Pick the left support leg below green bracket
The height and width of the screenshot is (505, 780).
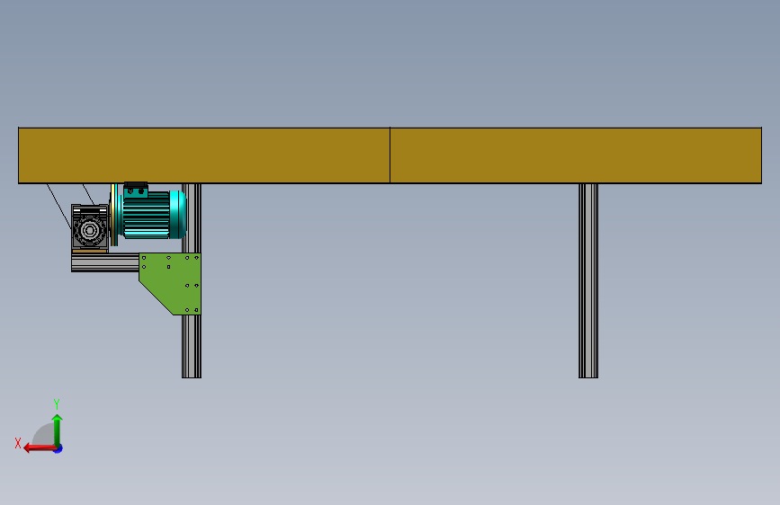pos(192,347)
